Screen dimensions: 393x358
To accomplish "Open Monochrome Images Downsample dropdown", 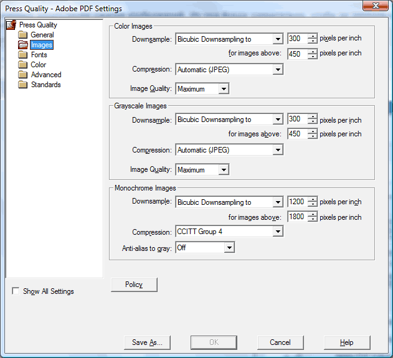I will click(229, 202).
